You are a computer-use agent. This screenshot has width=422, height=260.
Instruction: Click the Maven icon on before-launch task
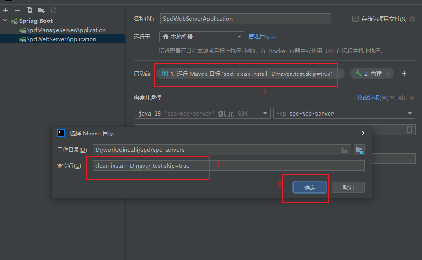165,74
